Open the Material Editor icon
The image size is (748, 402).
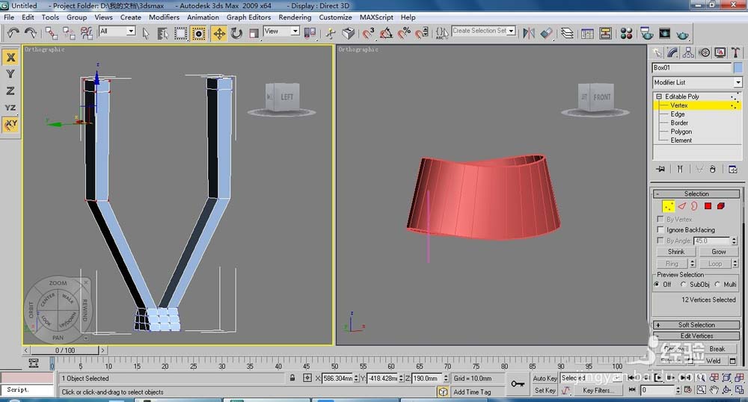pyautogui.click(x=626, y=33)
